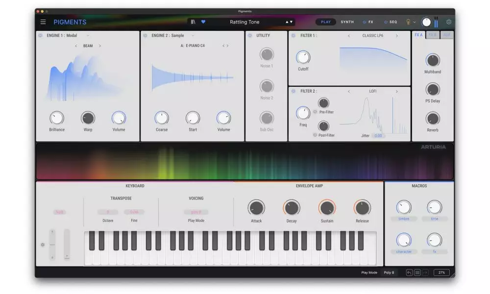Open the settings gear in the header

pos(449,22)
